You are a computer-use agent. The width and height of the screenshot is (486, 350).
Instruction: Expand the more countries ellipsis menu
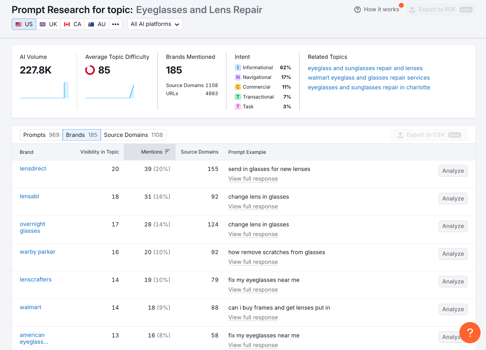coord(115,24)
